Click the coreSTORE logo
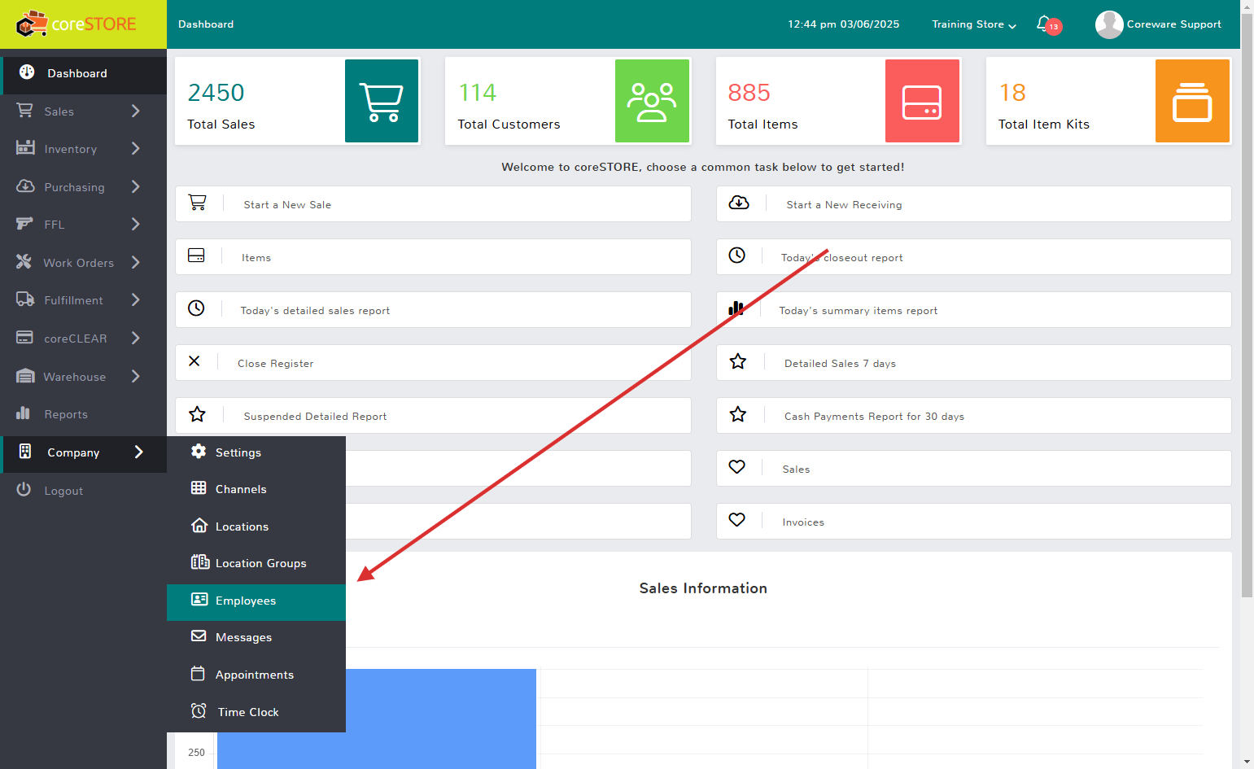 [76, 24]
